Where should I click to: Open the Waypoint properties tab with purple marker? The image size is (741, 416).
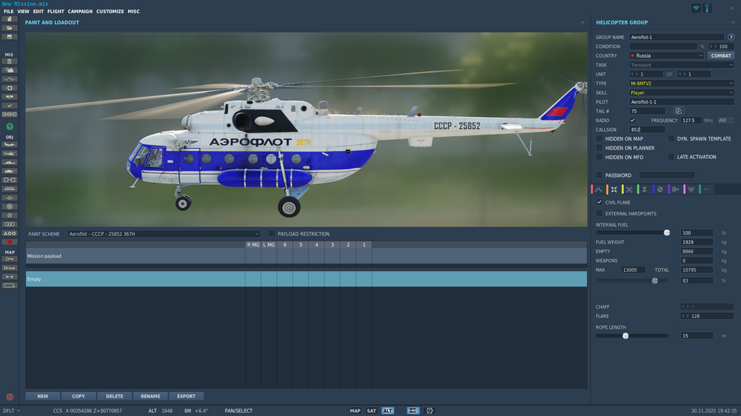[676, 189]
